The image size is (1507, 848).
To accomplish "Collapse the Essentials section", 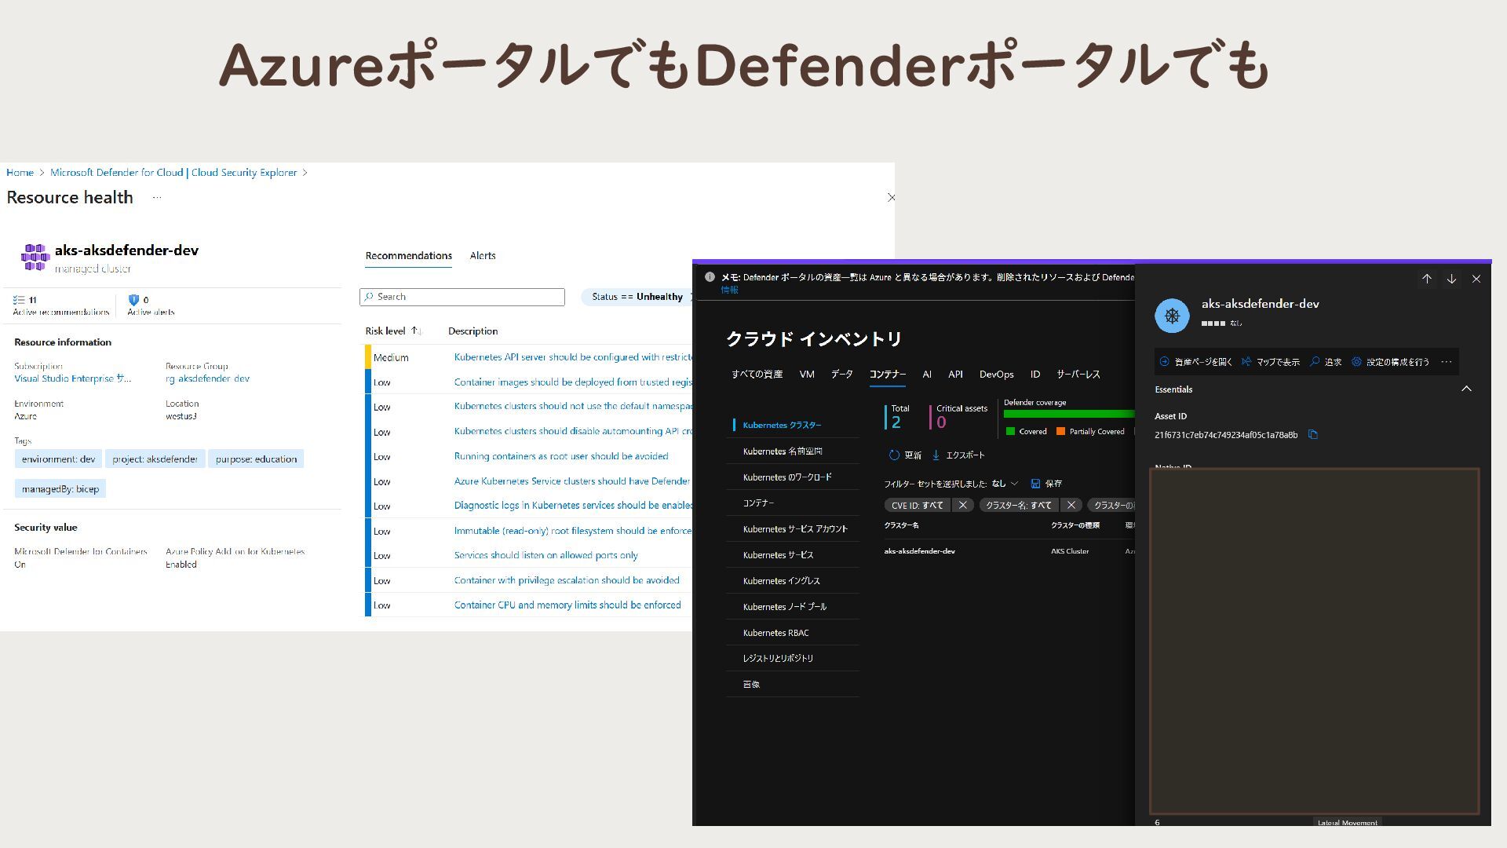I will pyautogui.click(x=1465, y=389).
